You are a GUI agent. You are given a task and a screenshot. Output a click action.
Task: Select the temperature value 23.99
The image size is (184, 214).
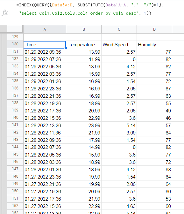(84, 125)
